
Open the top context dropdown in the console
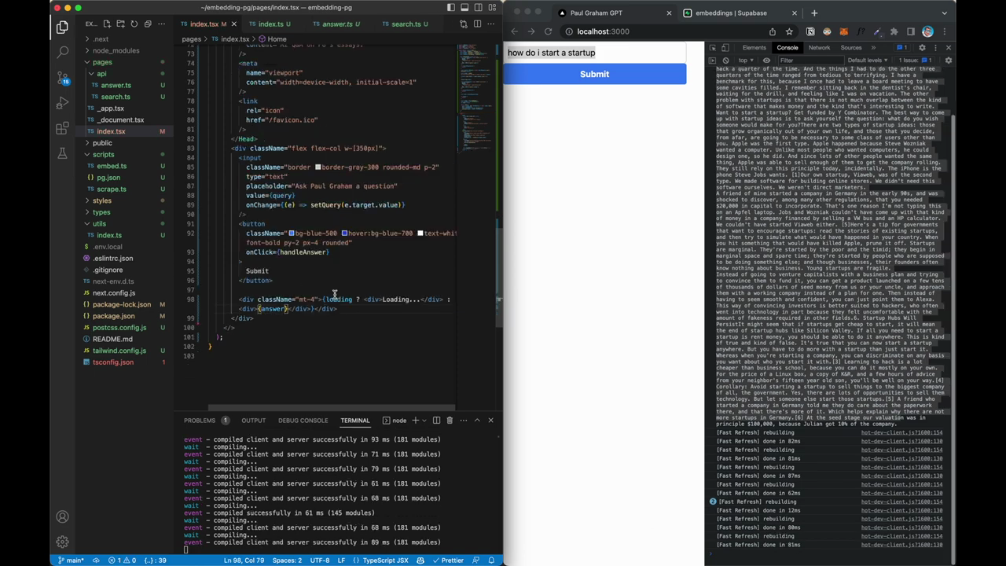click(x=744, y=61)
